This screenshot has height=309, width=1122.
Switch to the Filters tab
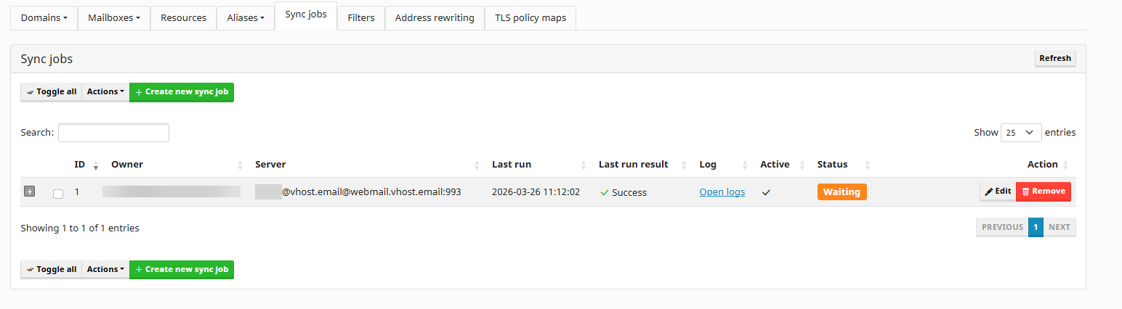[x=360, y=18]
